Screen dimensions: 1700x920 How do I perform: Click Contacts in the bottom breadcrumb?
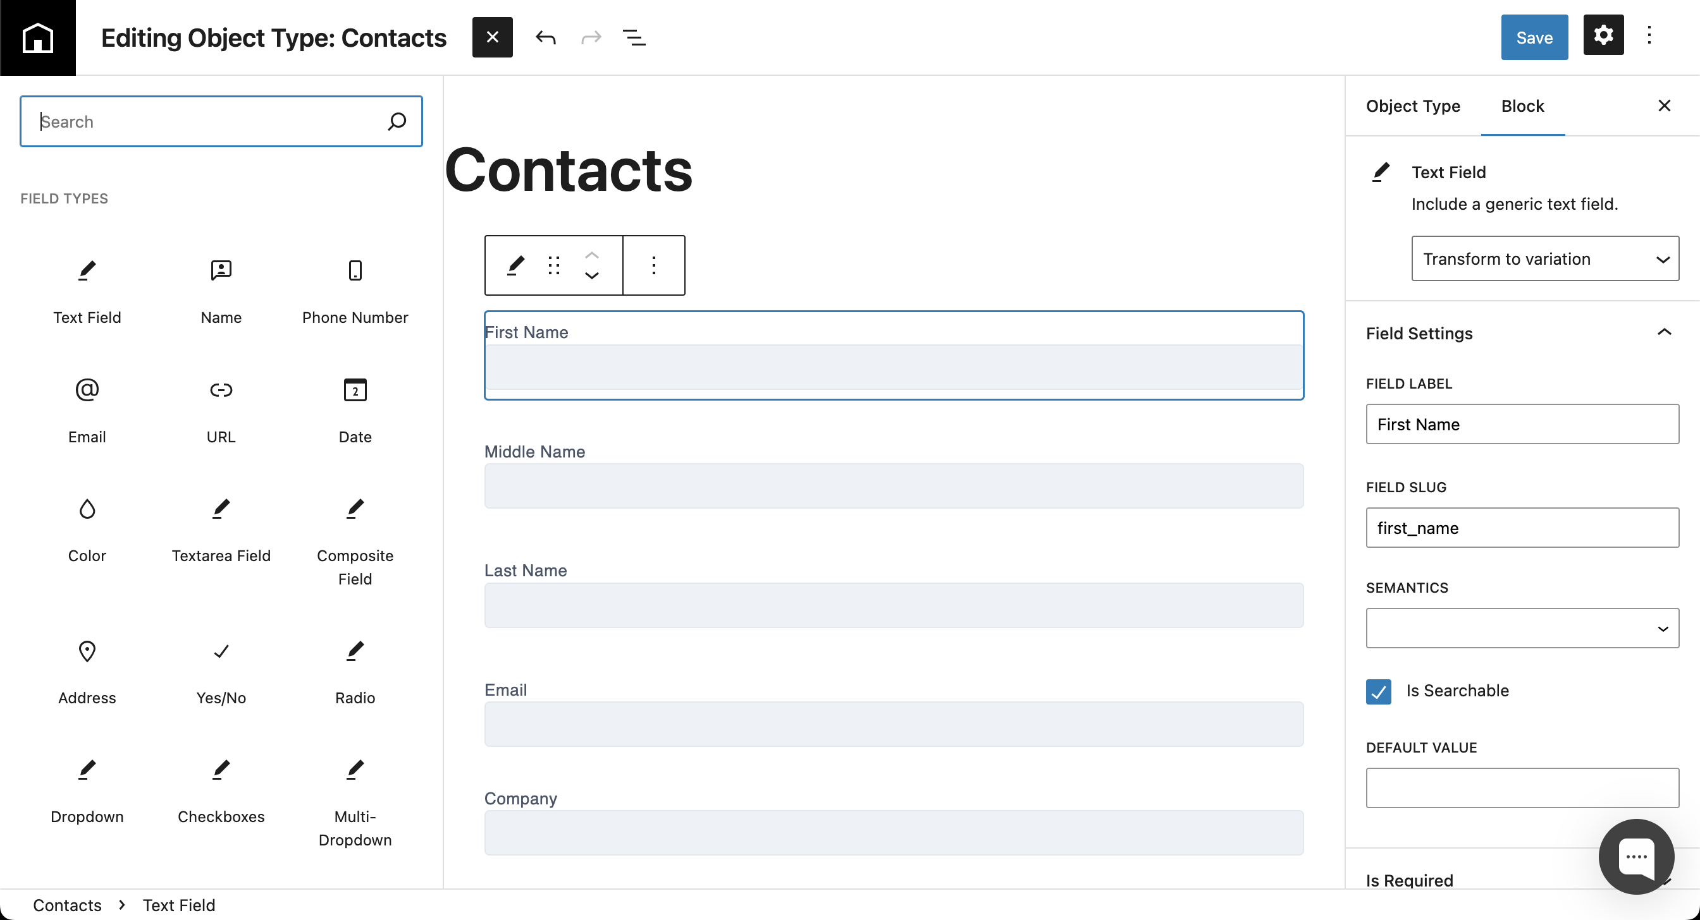[x=67, y=905]
